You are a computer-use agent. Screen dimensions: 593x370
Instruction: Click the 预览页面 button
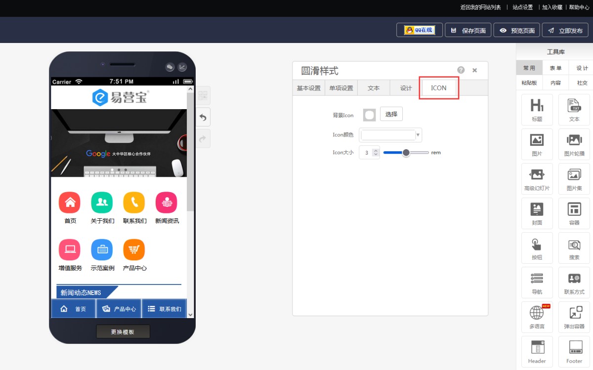click(517, 30)
